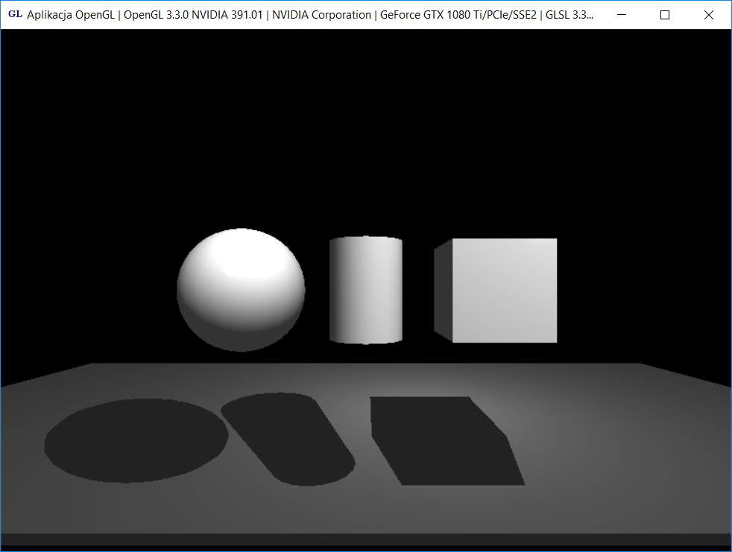This screenshot has width=732, height=552.
Task: Close the Aplikacja OpenGL window
Action: [709, 15]
